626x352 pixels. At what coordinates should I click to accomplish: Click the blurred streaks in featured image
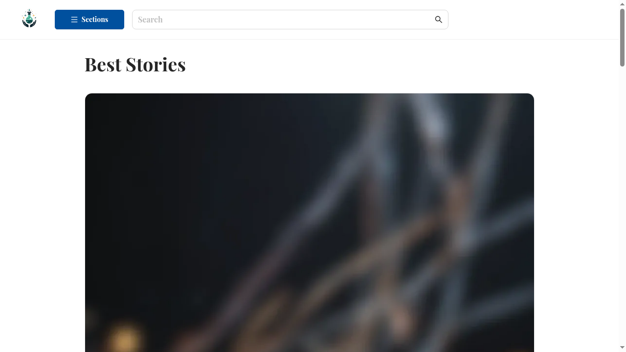pos(391,220)
